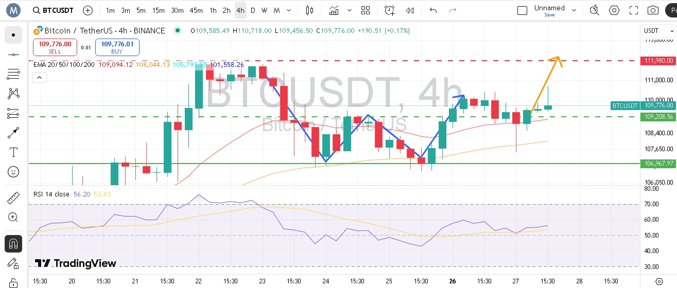Select the active 4h interval
The height and width of the screenshot is (288, 677).
240,10
